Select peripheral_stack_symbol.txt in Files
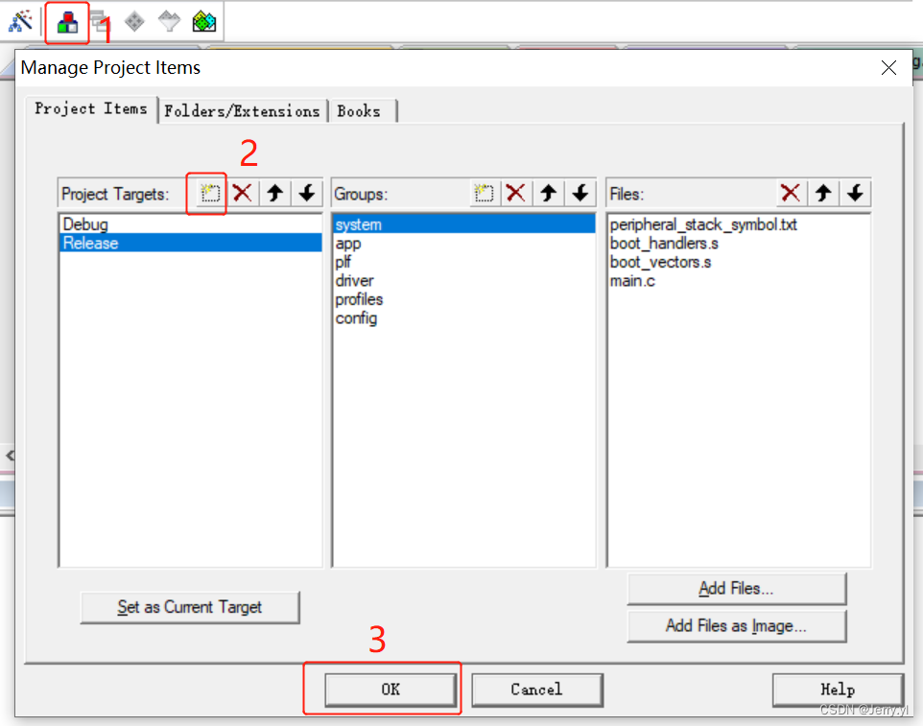Image resolution: width=923 pixels, height=726 pixels. click(x=738, y=224)
